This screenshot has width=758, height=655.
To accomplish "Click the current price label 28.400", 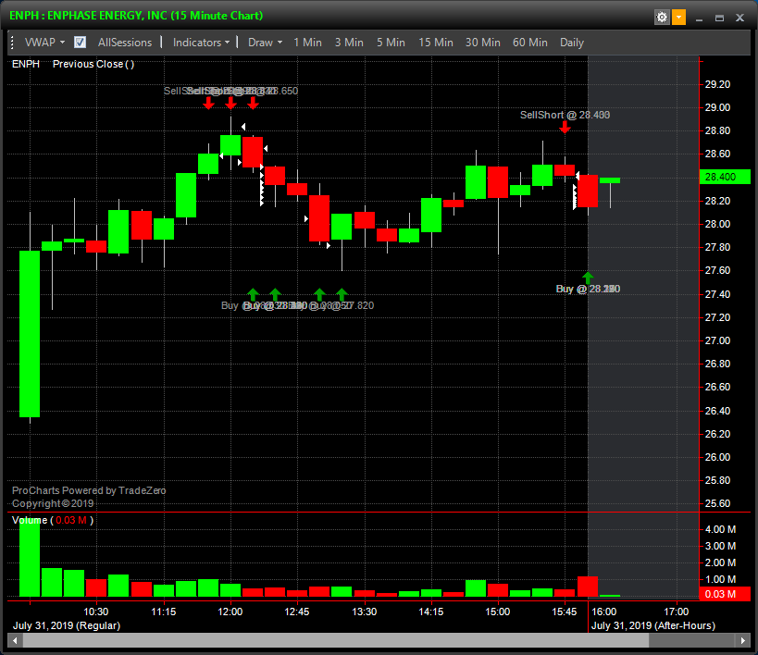I will pos(725,177).
